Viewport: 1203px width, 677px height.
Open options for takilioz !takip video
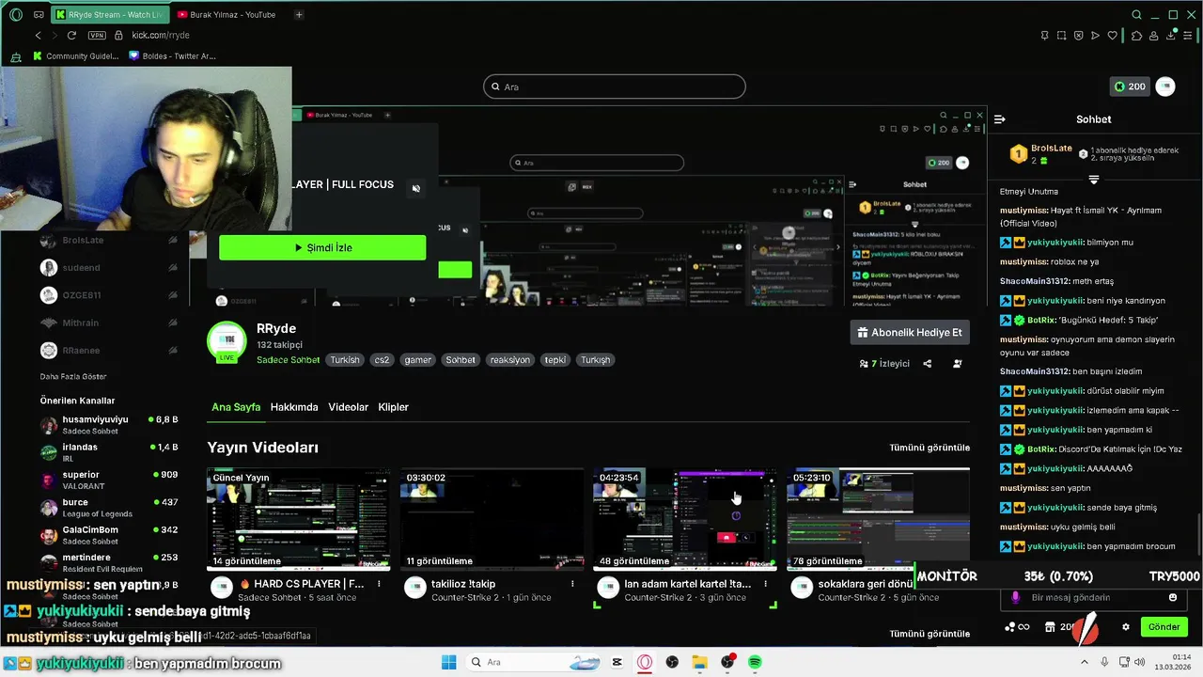pos(572,584)
